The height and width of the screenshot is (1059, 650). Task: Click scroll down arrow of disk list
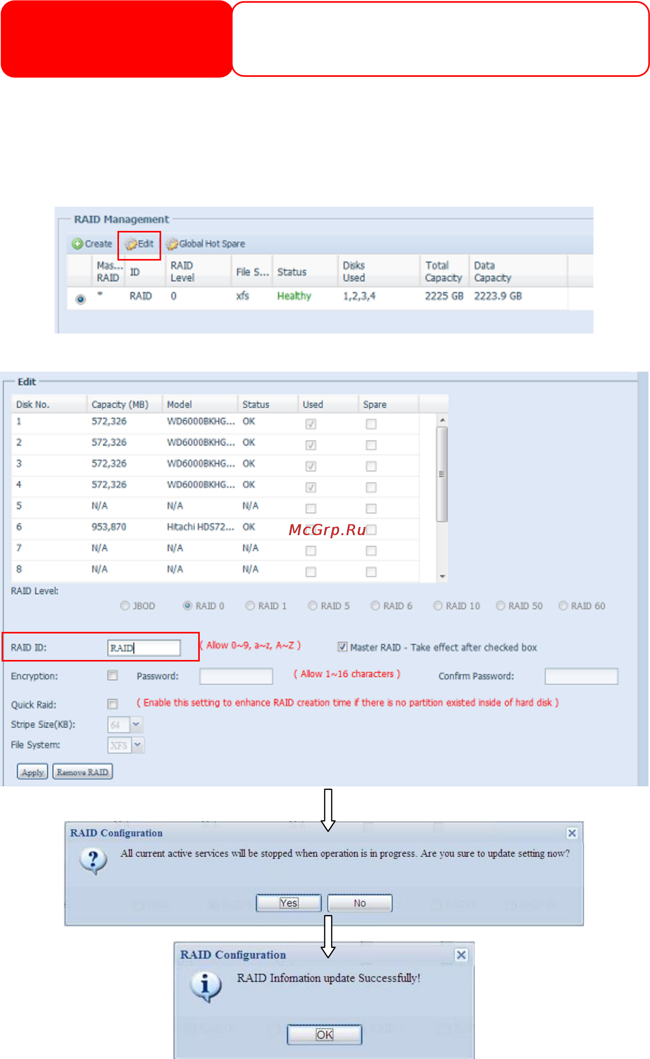[442, 577]
